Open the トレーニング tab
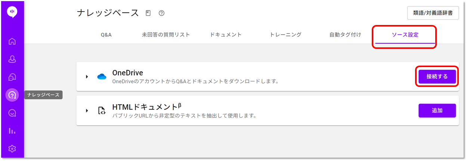Image resolution: width=467 pixels, height=161 pixels. click(285, 35)
